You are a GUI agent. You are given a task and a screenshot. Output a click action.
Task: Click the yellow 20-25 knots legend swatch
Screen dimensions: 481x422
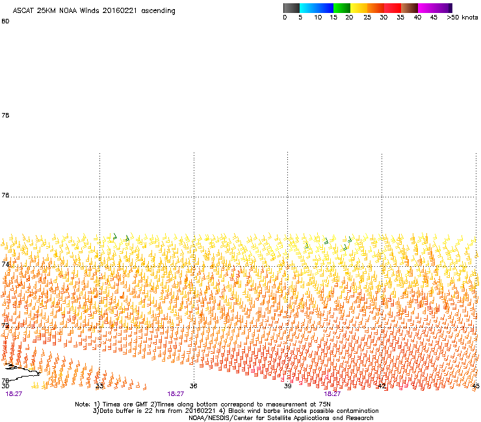(359, 8)
